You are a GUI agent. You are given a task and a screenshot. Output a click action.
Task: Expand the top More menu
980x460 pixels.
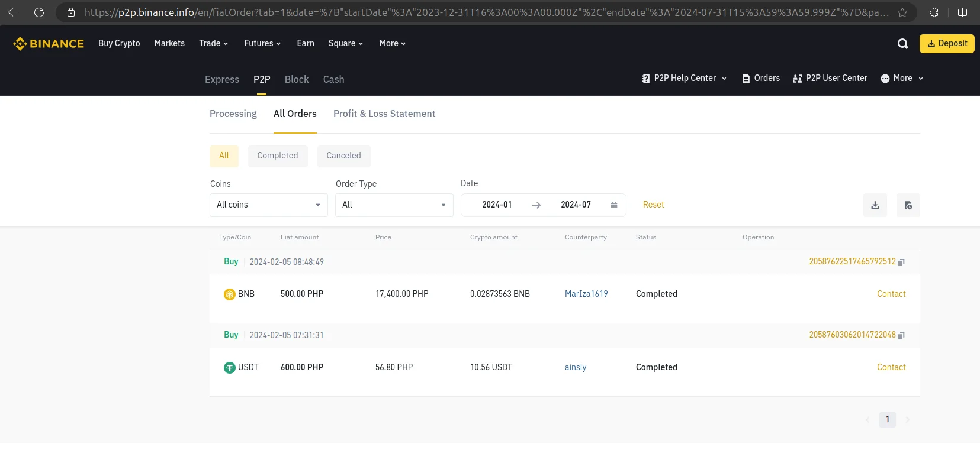pos(393,43)
